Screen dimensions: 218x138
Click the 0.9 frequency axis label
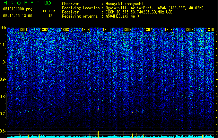pos(3,79)
